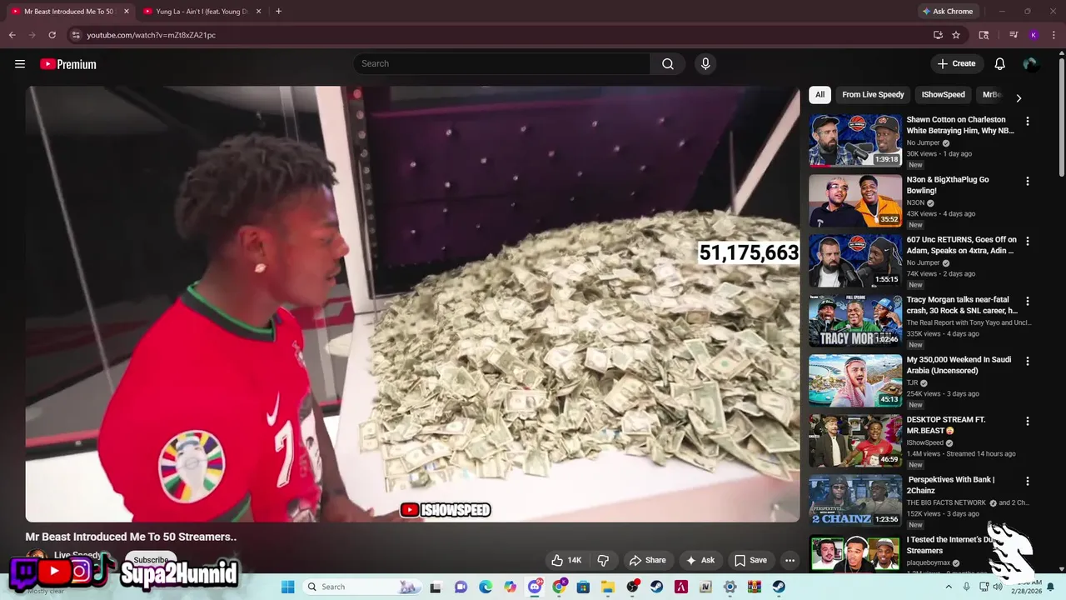1066x600 pixels.
Task: Open Chrome three-dot menu
Action: 1053,35
